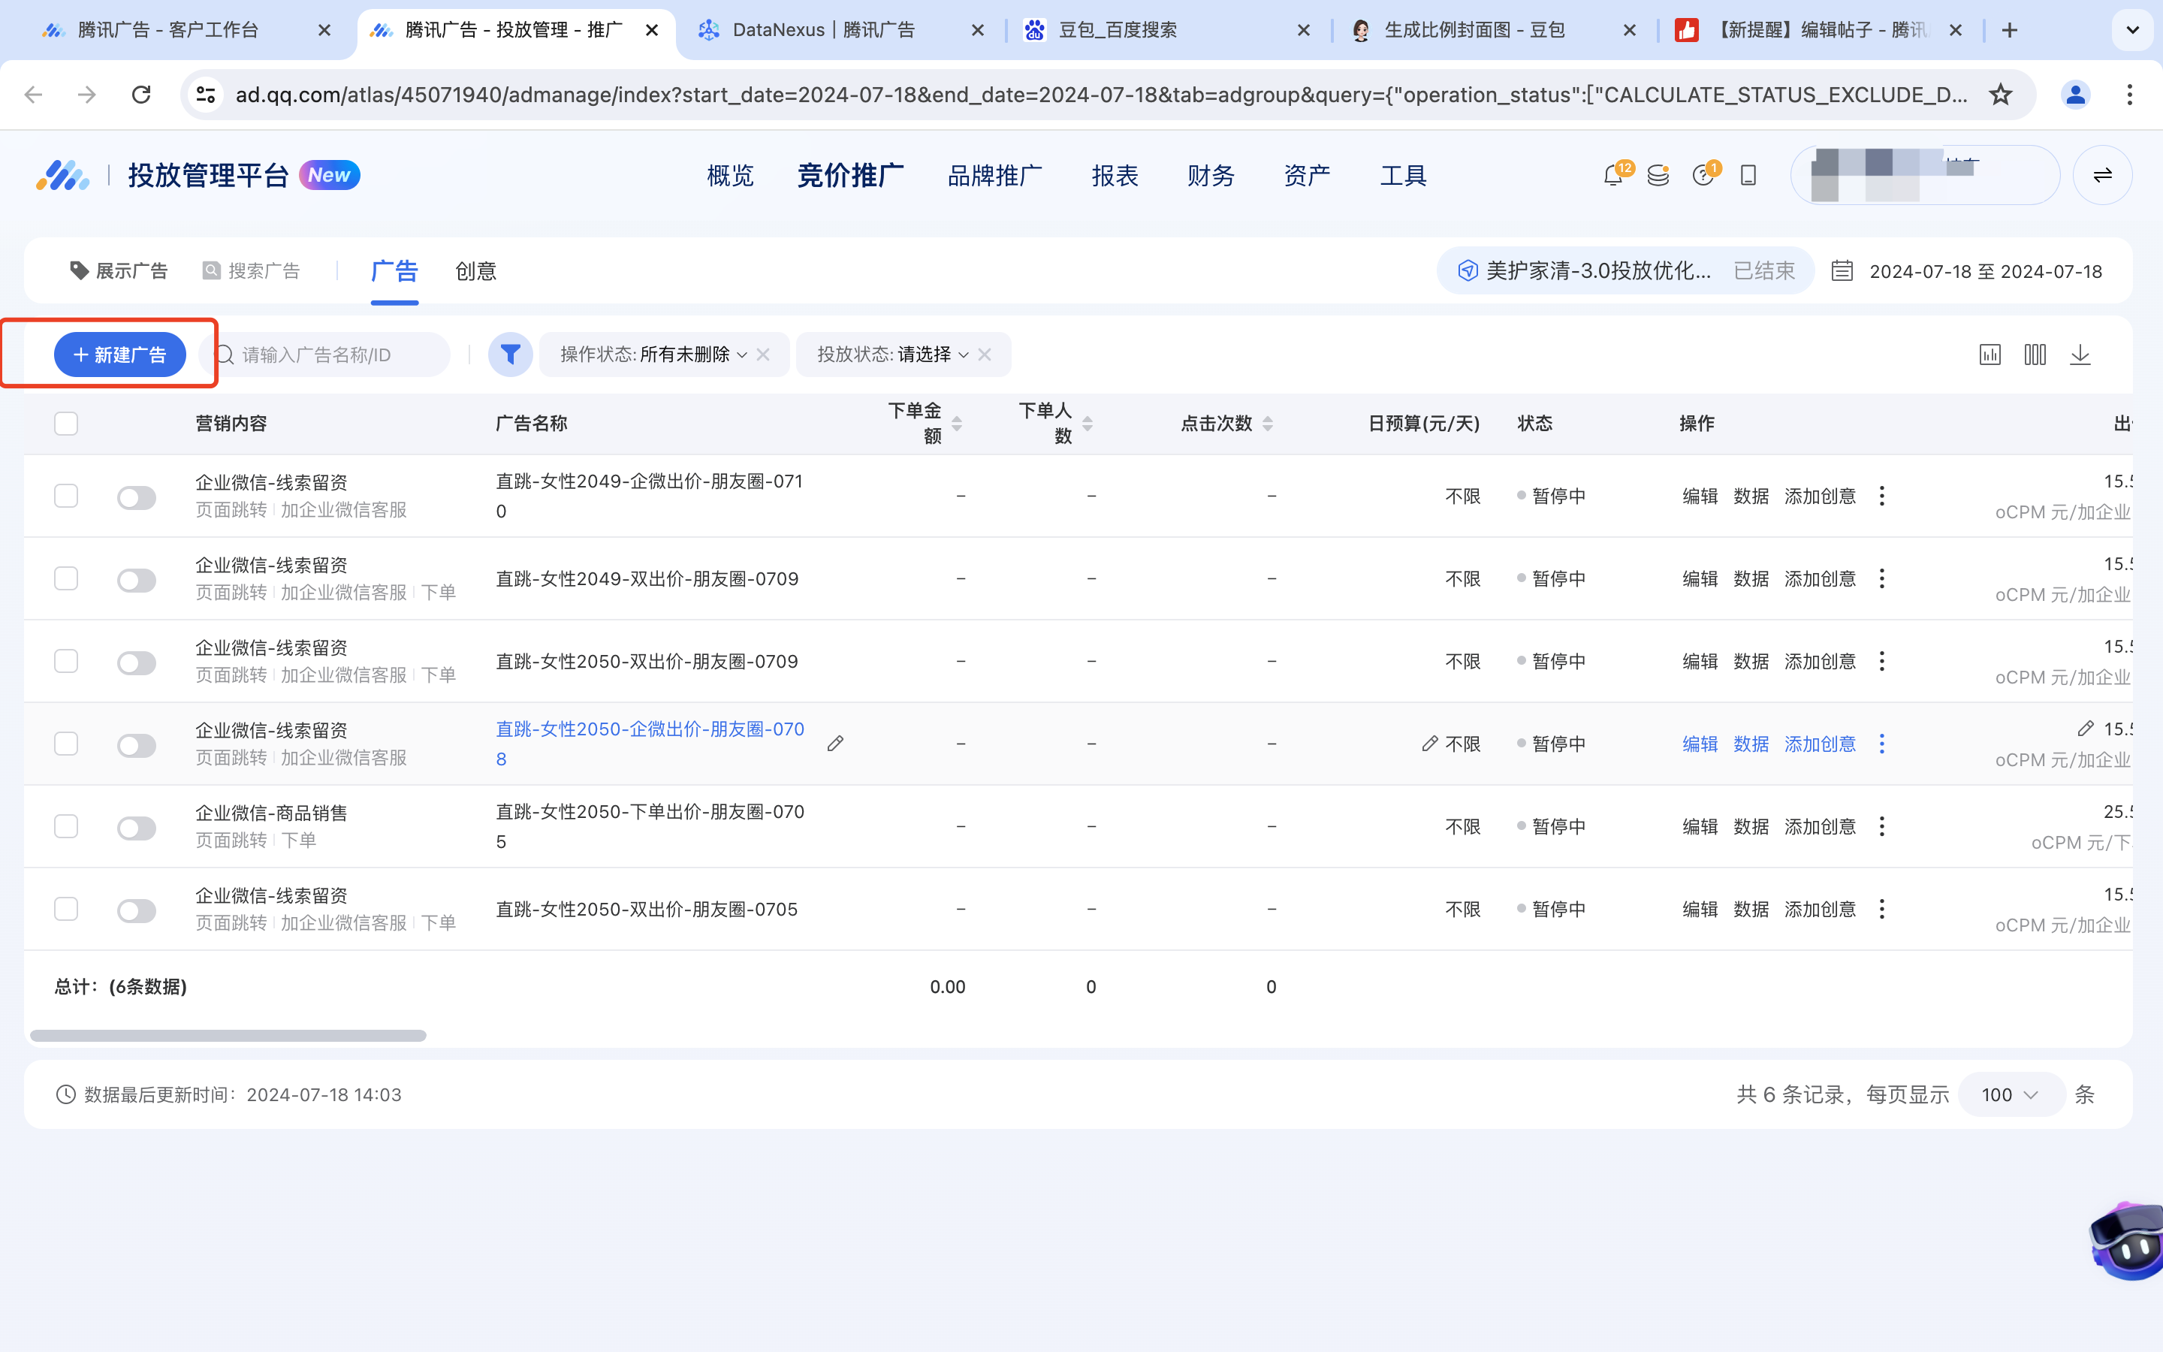The width and height of the screenshot is (2163, 1352).
Task: Click 添加创意 for 直跳-女性2050-双出价-朋友圈-0705
Action: point(1820,910)
